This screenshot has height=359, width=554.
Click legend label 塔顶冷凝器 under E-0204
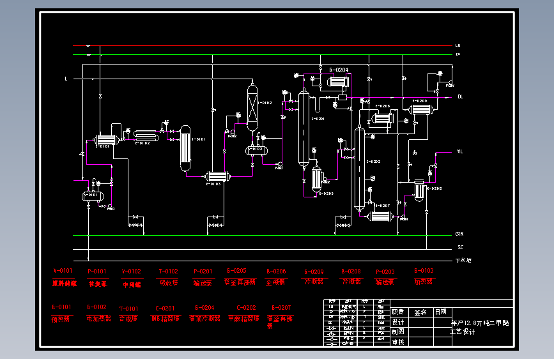coord(204,318)
